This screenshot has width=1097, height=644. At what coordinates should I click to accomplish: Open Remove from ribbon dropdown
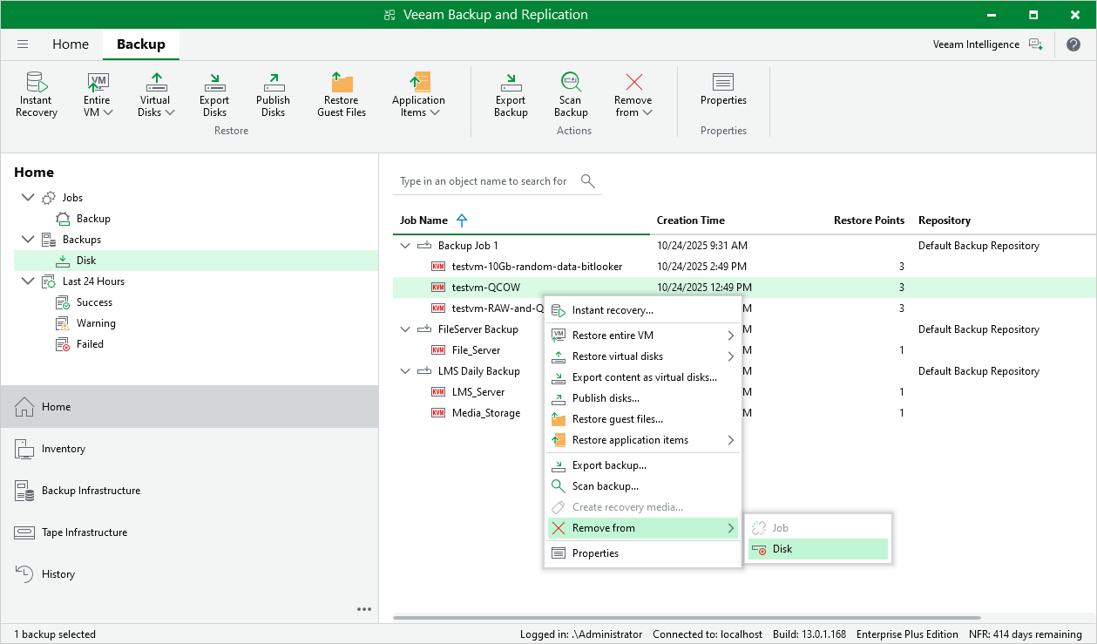[633, 94]
